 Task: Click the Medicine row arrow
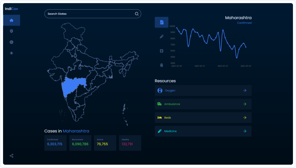245,131
